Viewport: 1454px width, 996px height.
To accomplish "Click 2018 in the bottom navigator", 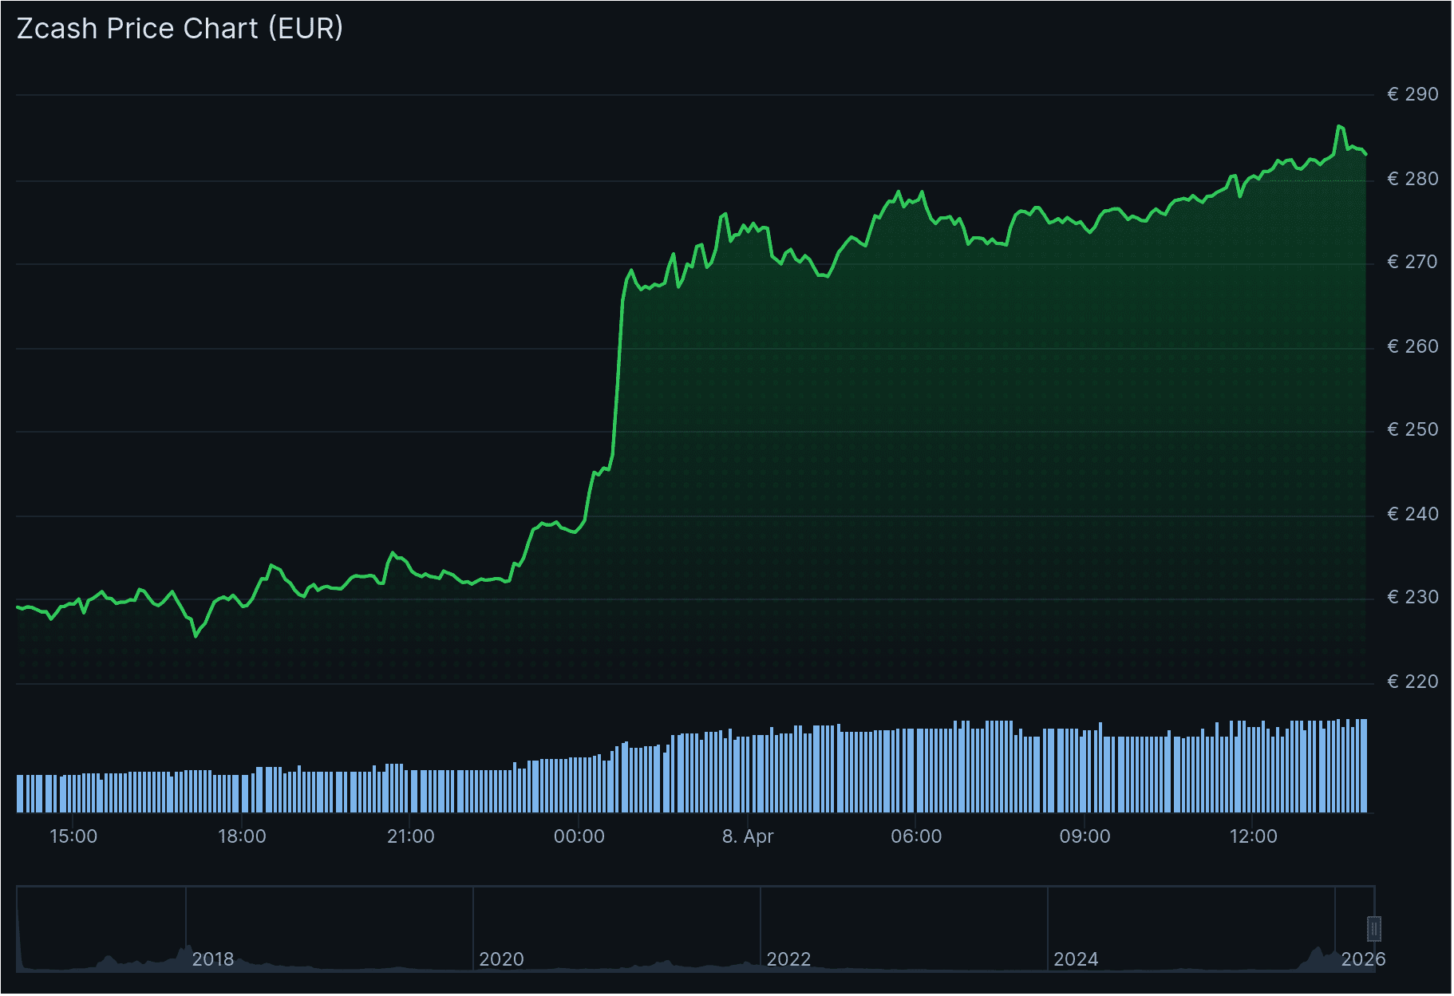I will (212, 959).
